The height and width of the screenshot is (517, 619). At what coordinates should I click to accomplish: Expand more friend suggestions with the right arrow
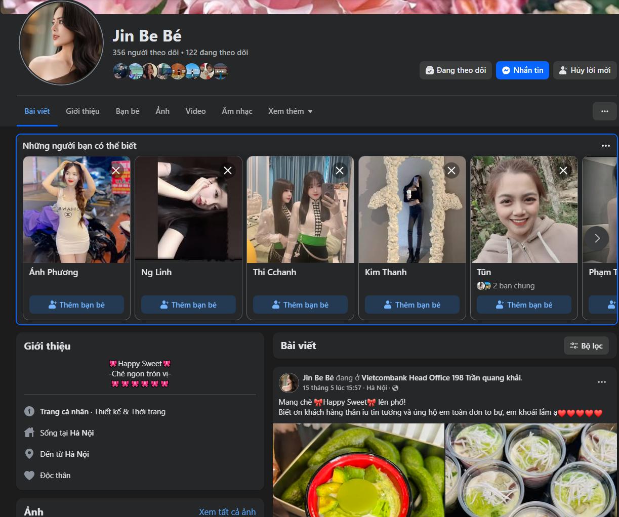point(597,238)
